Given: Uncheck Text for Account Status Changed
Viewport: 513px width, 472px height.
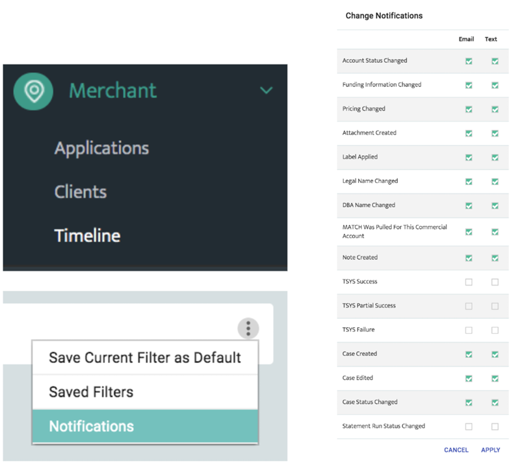Looking at the screenshot, I should tap(495, 61).
